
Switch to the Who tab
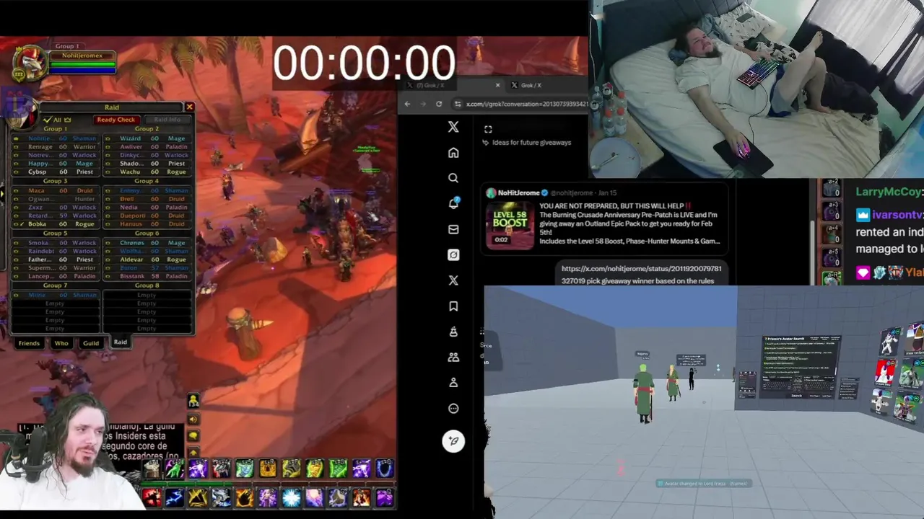click(61, 343)
